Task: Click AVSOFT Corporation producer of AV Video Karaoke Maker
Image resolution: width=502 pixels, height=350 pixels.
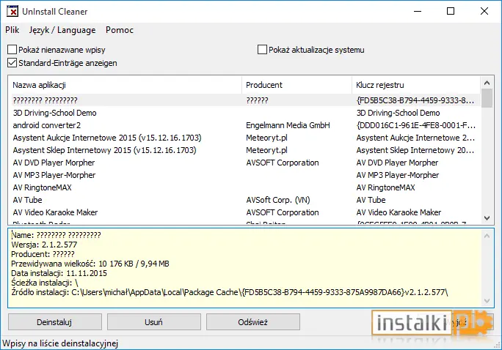Action: tap(283, 212)
